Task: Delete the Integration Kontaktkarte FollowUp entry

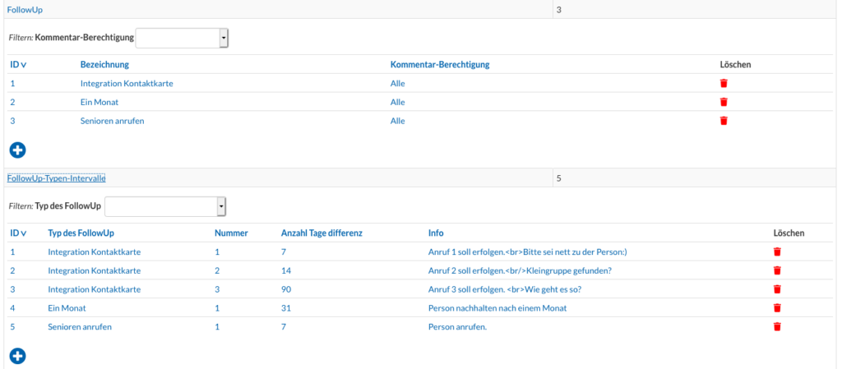Action: [x=724, y=83]
